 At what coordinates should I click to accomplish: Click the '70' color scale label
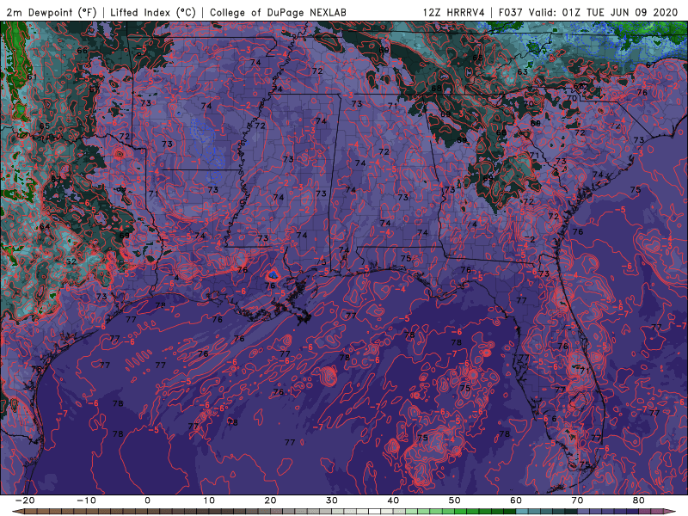coord(577,501)
